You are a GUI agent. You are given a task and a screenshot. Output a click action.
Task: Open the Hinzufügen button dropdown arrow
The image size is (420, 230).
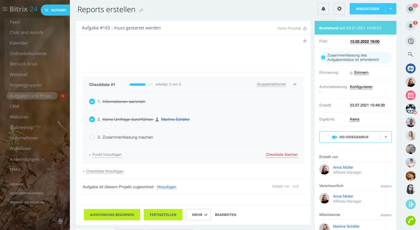point(391,9)
